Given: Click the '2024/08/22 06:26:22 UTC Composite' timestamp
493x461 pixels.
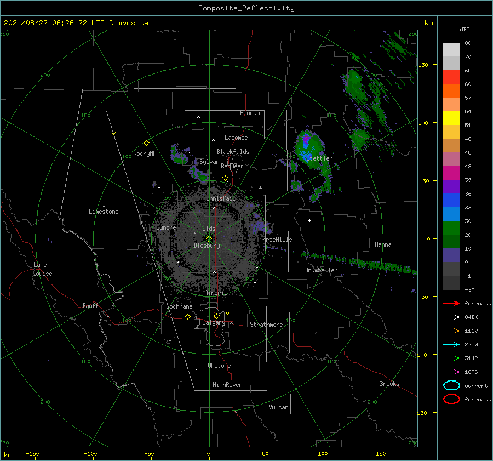Looking at the screenshot, I should [76, 23].
